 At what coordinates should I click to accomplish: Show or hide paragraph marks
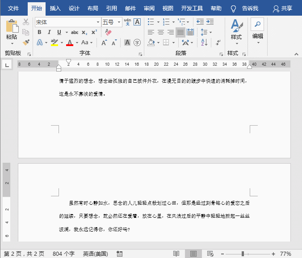pyautogui.click(x=218, y=42)
